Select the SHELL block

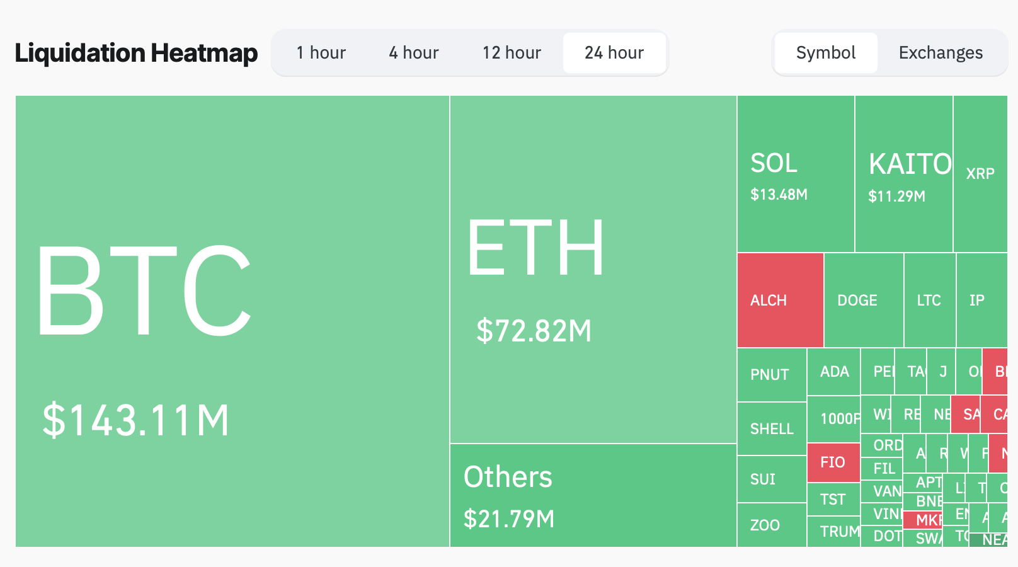pos(772,429)
